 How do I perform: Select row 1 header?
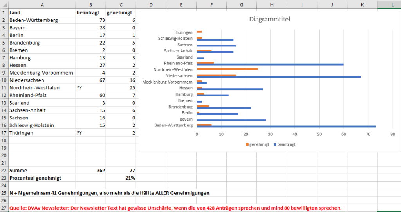[x=4, y=12]
